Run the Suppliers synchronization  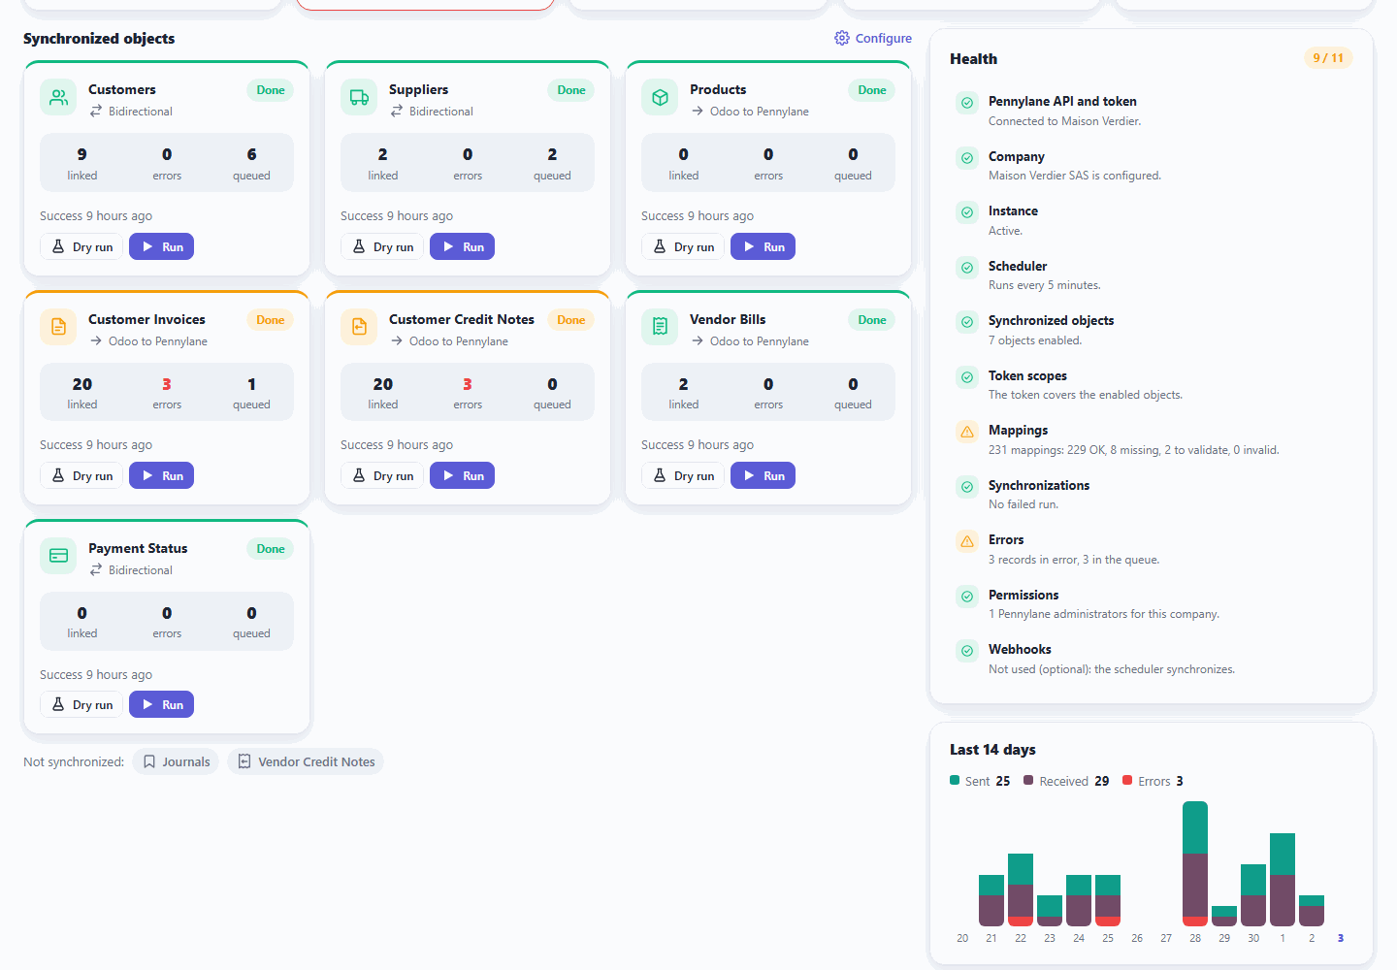463,247
